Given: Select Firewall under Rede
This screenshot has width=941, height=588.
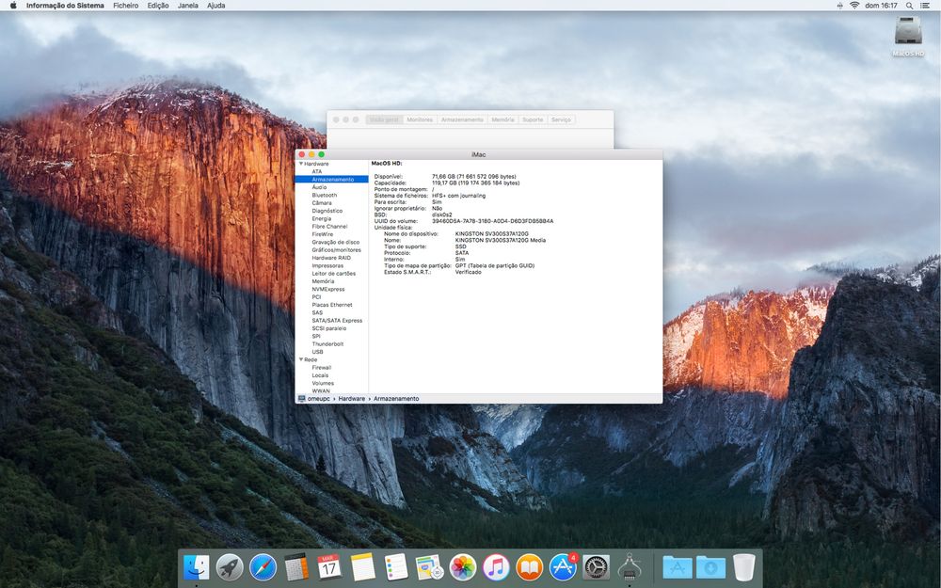Looking at the screenshot, I should [x=321, y=367].
